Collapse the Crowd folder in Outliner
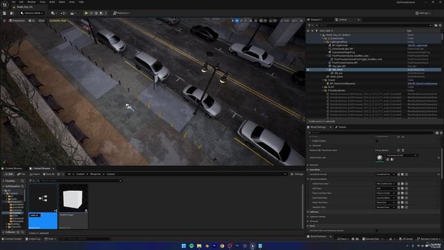Image resolution: width=444 pixels, height=250 pixels. click(x=323, y=81)
